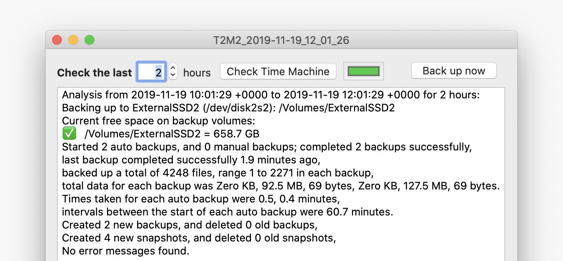Decrease hours with stepper down arrow
This screenshot has height=261, width=563.
[x=173, y=75]
